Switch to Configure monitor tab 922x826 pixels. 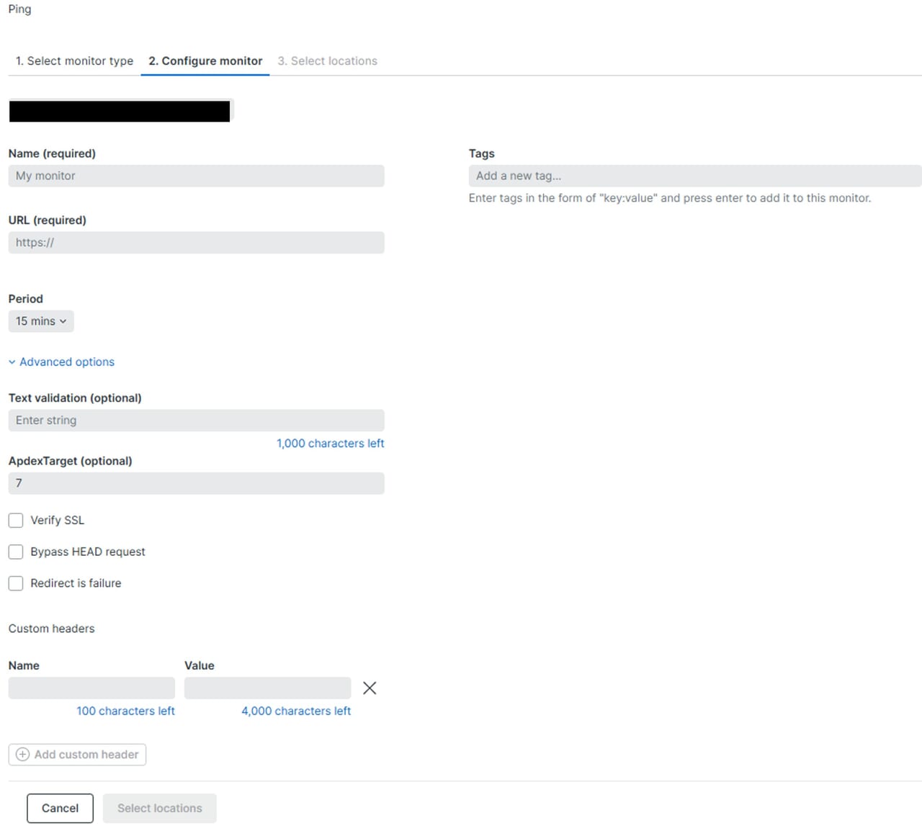coord(205,61)
